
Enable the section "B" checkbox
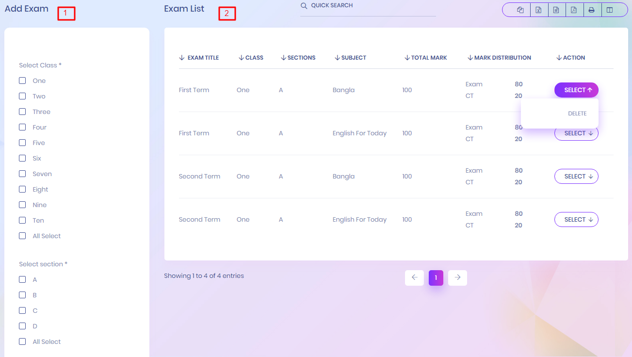[22, 295]
